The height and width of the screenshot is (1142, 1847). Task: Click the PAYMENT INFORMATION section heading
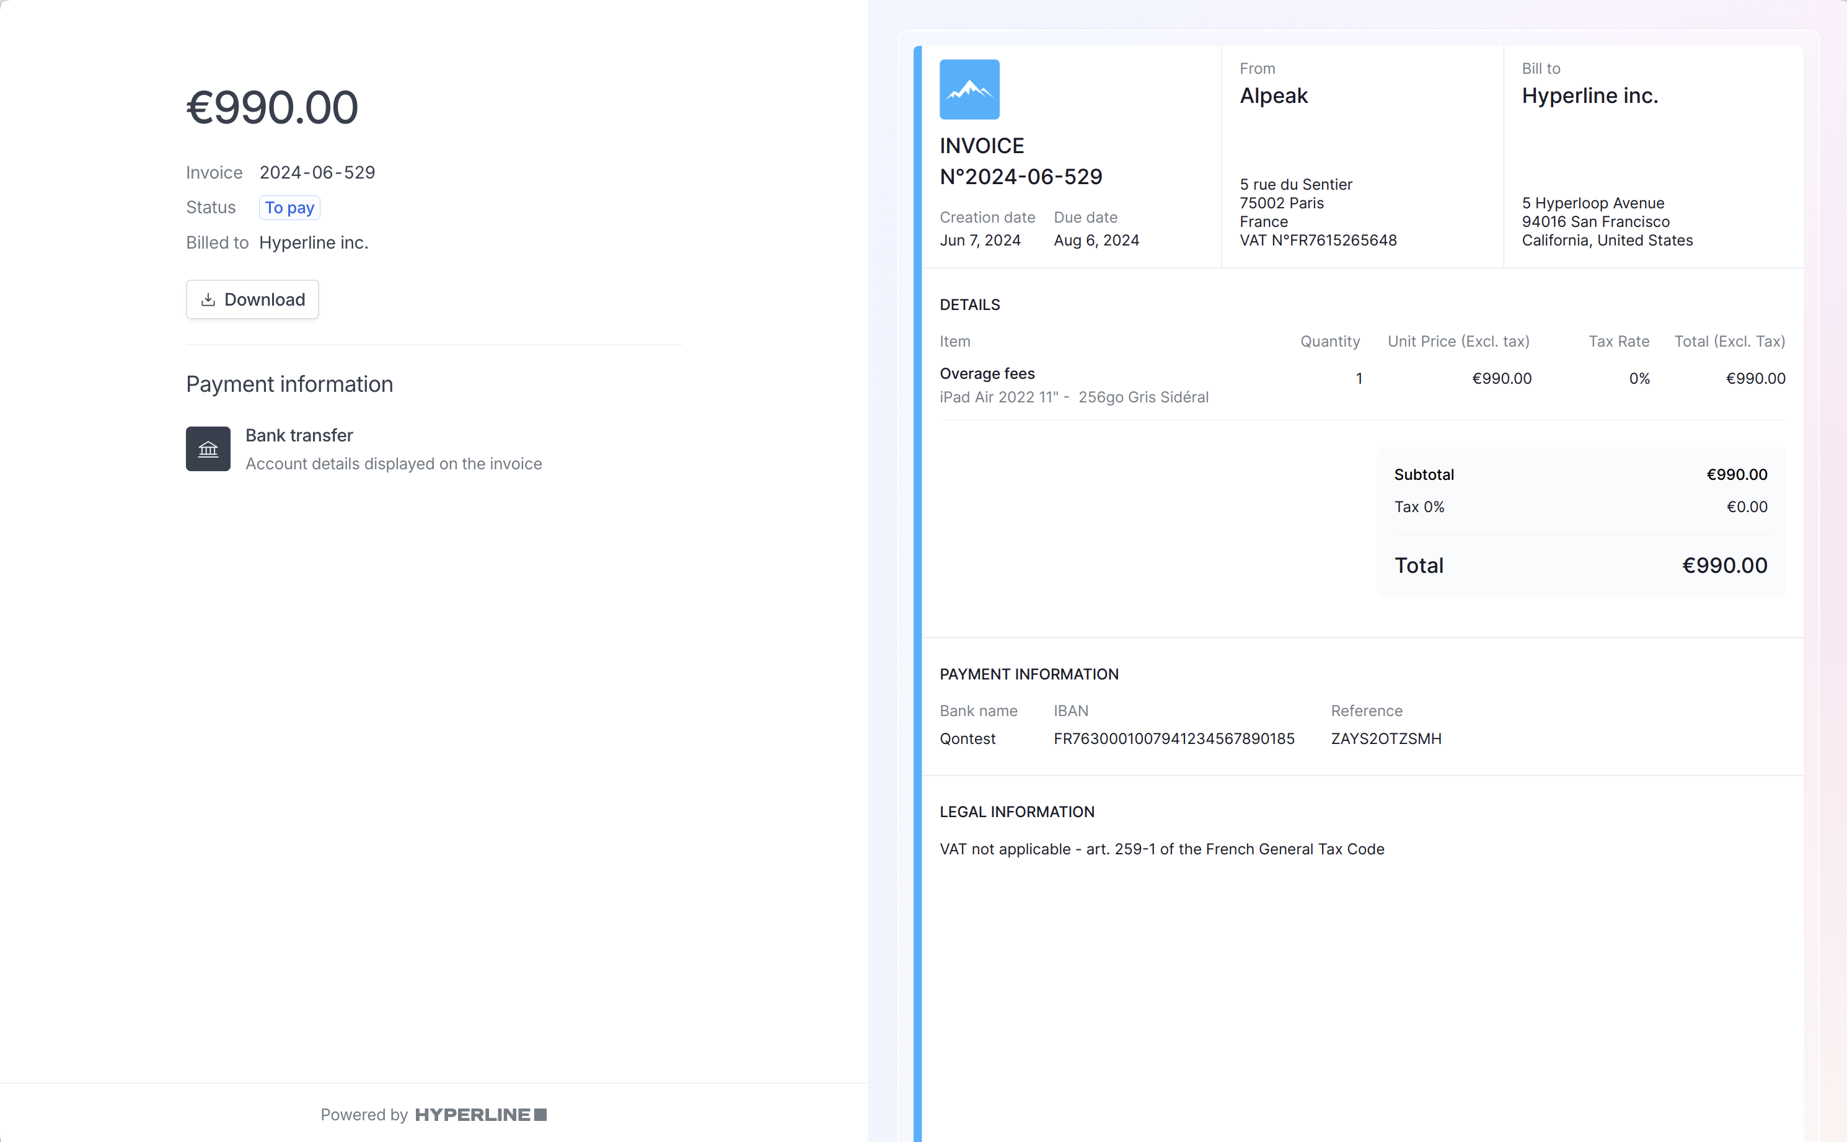pos(1028,674)
